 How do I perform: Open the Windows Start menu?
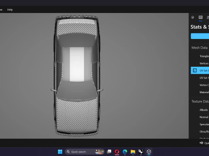pyautogui.click(x=60, y=152)
